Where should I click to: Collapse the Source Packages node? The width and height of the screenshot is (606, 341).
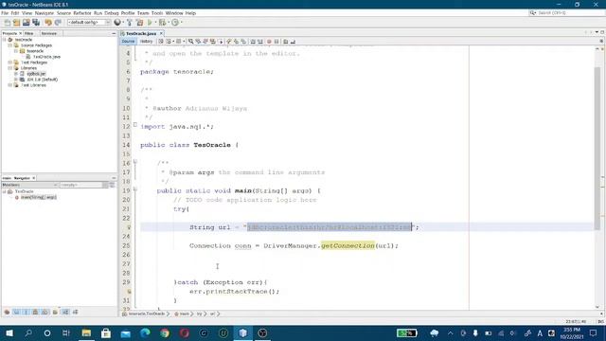[10, 45]
